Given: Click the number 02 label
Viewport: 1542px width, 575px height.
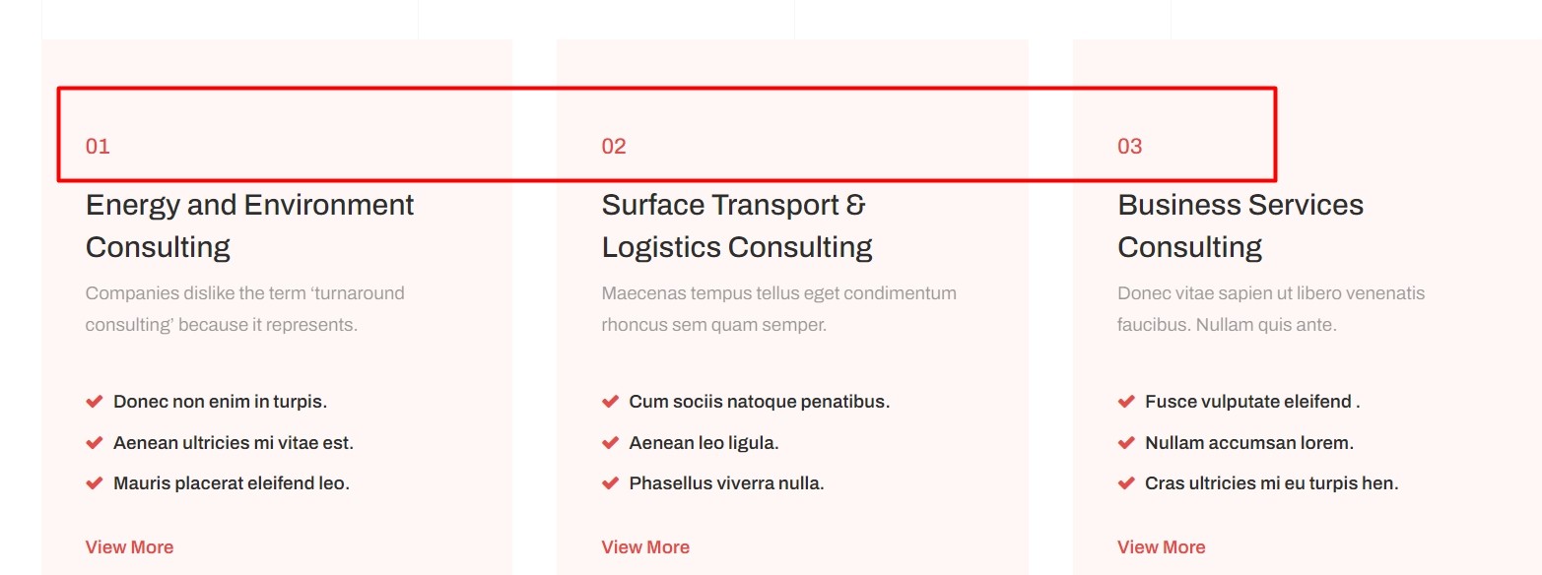Looking at the screenshot, I should tap(614, 147).
